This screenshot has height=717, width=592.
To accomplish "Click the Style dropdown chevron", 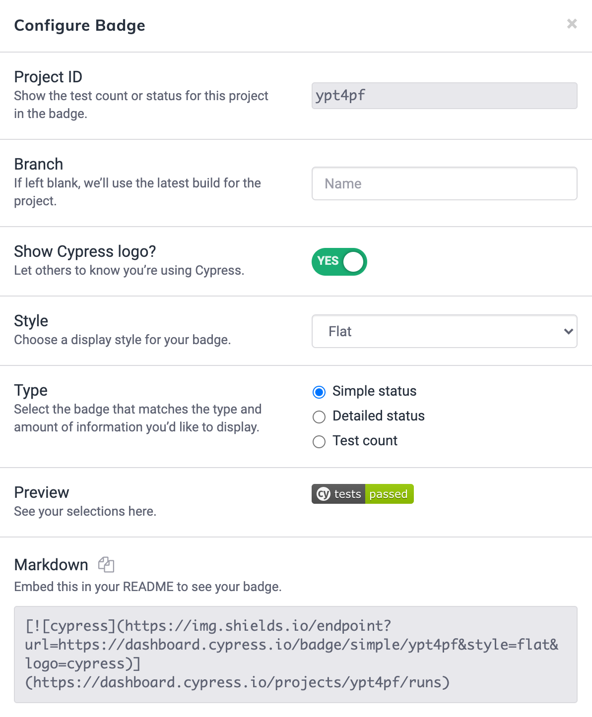I will click(x=569, y=331).
